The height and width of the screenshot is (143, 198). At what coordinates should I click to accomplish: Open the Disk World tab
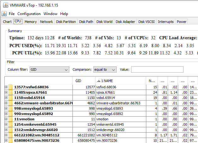pos(104,22)
